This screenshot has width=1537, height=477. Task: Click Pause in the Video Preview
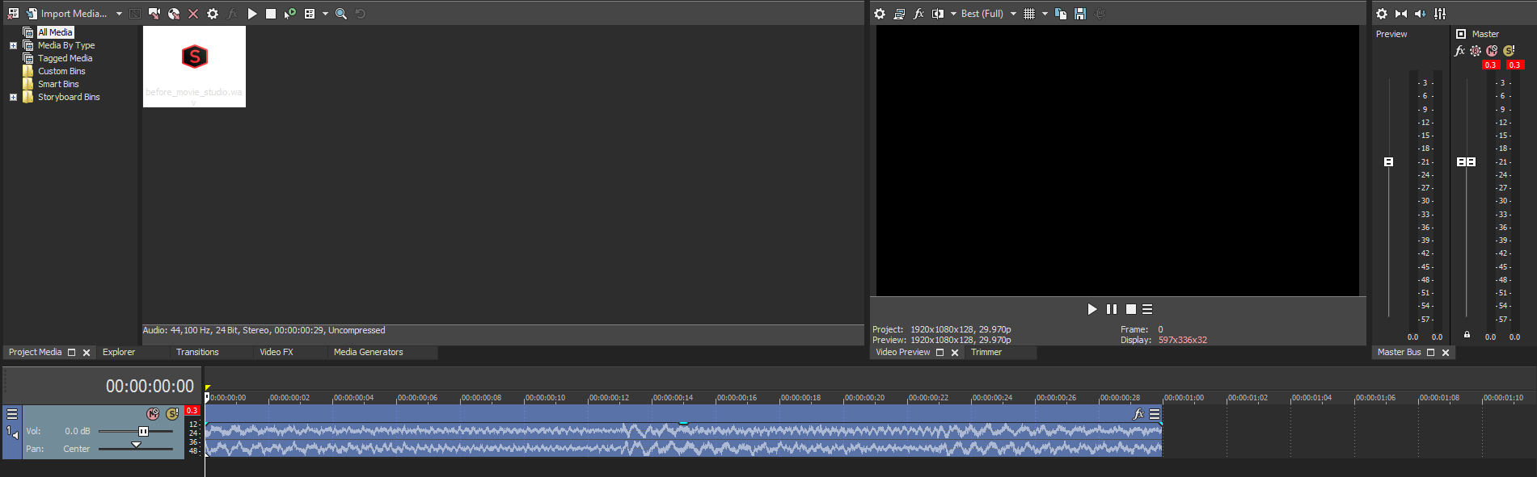point(1112,309)
